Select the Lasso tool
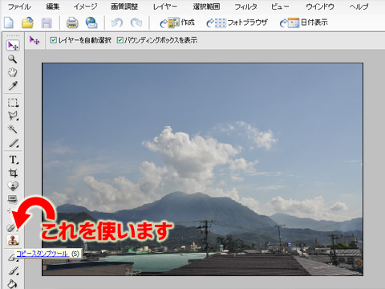The image size is (385, 289). tap(13, 116)
